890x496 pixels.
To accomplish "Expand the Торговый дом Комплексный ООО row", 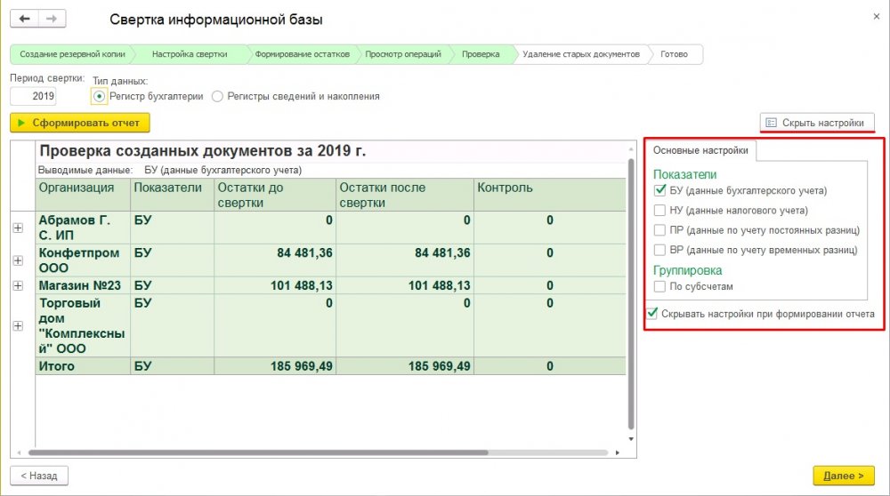I will pos(18,326).
